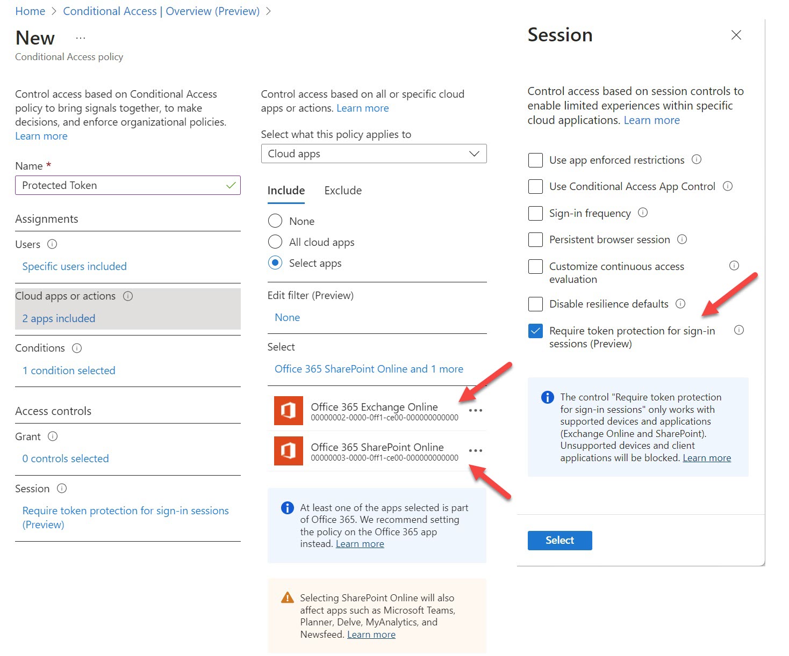Uncheck Require token protection for sign-in sessions

[x=535, y=331]
